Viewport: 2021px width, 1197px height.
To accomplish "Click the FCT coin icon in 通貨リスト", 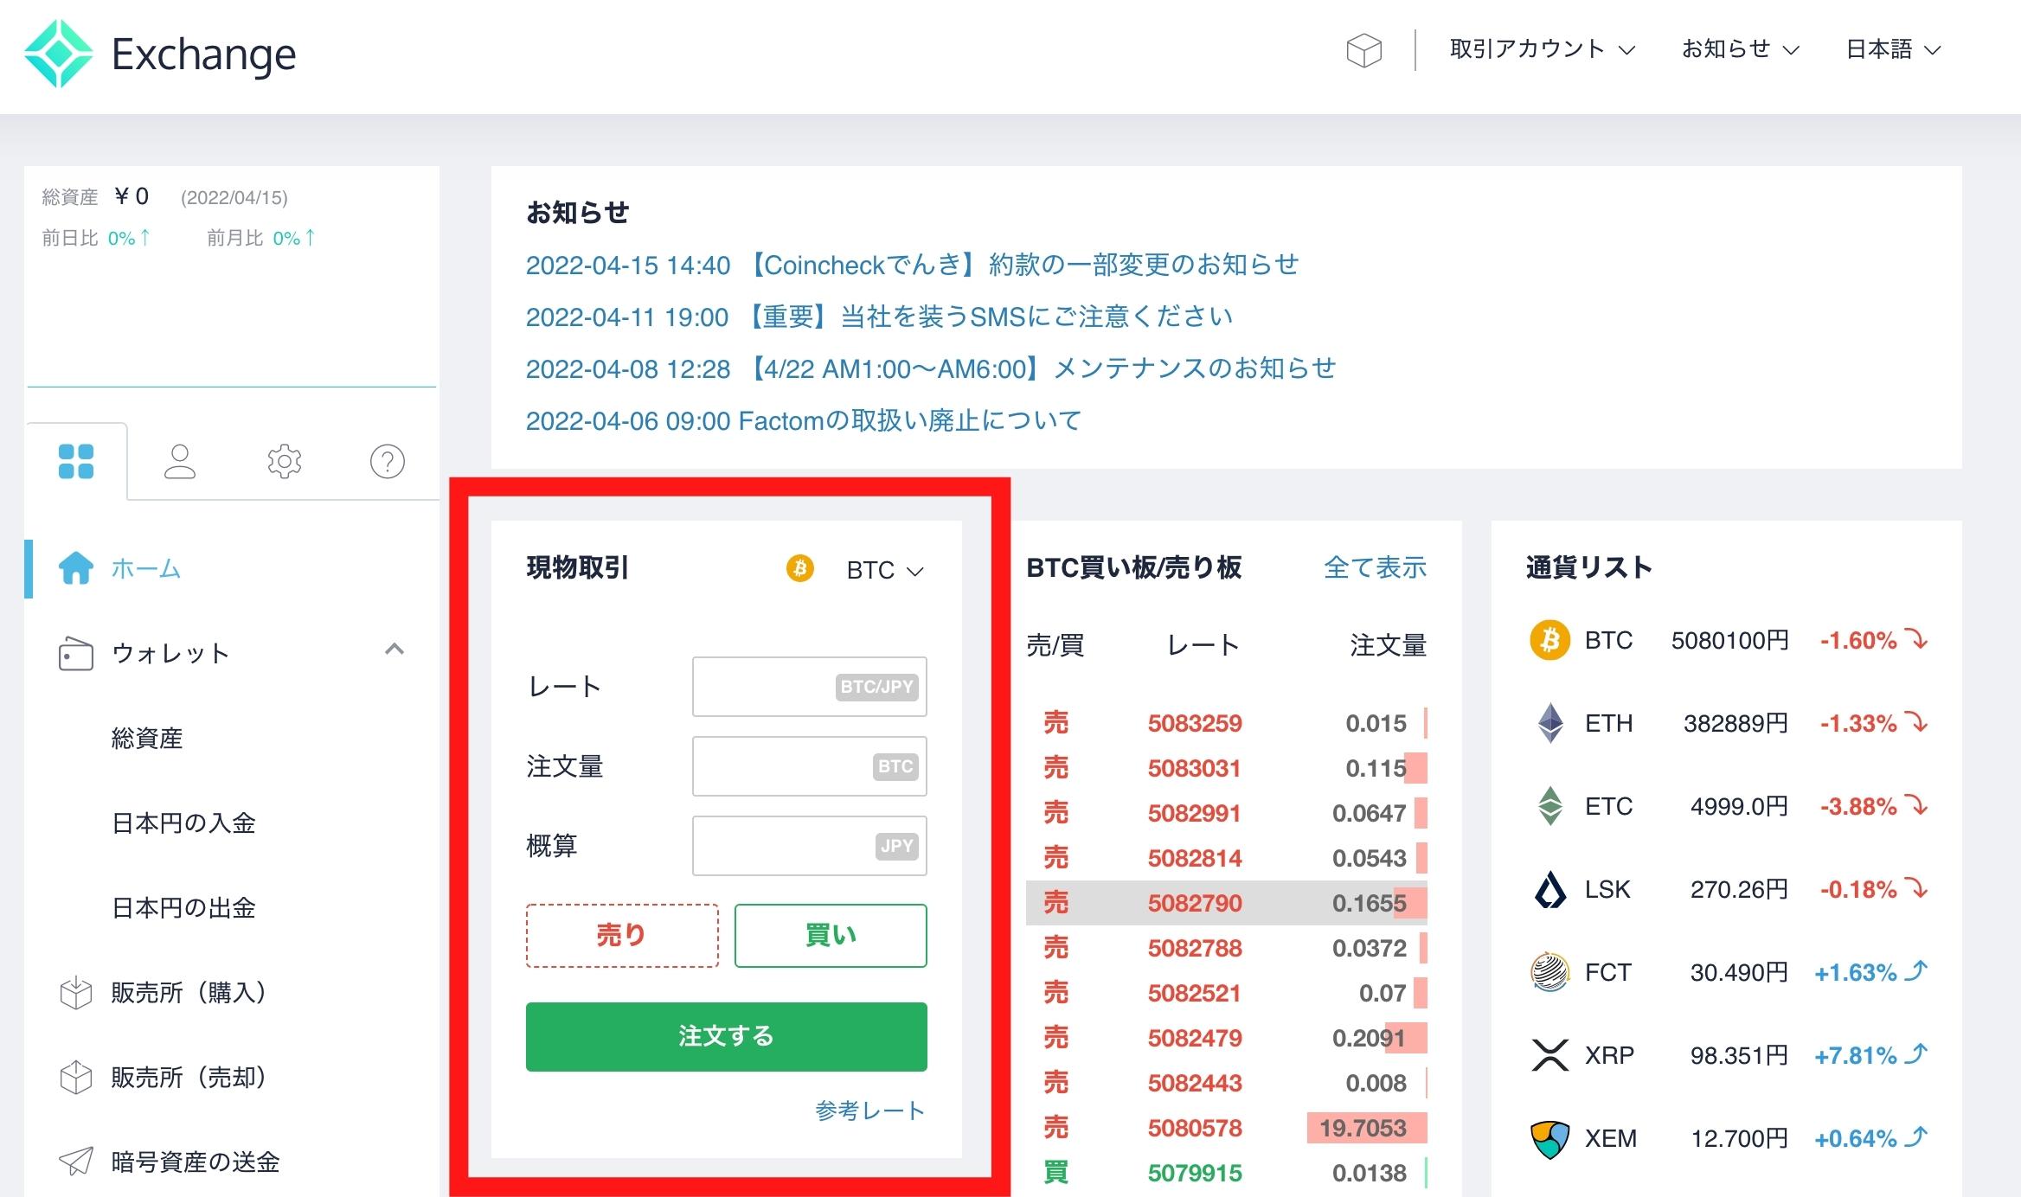I will [1549, 972].
